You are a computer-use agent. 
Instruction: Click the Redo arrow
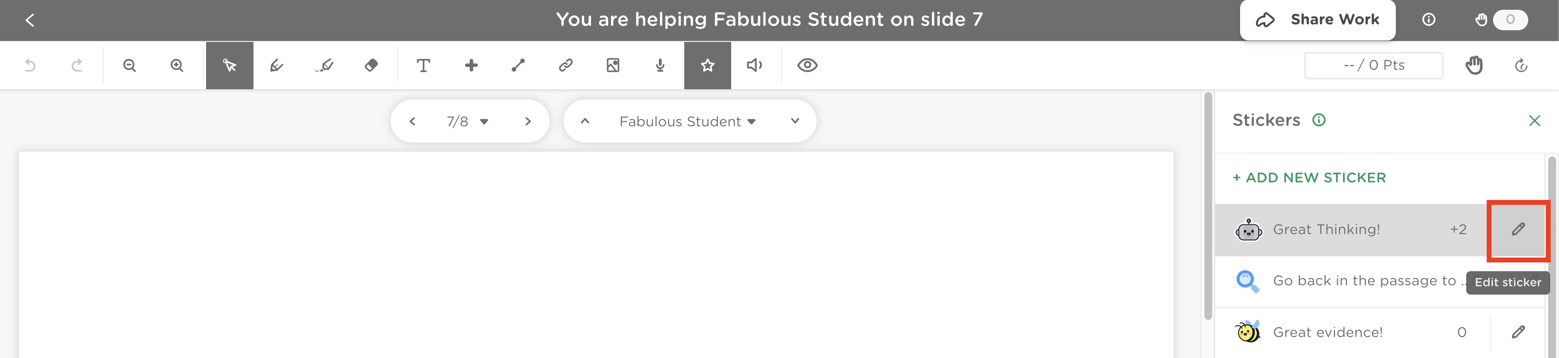pos(77,65)
